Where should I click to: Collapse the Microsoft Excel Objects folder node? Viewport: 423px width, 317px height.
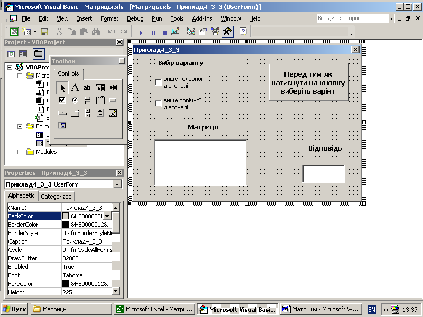[20, 76]
